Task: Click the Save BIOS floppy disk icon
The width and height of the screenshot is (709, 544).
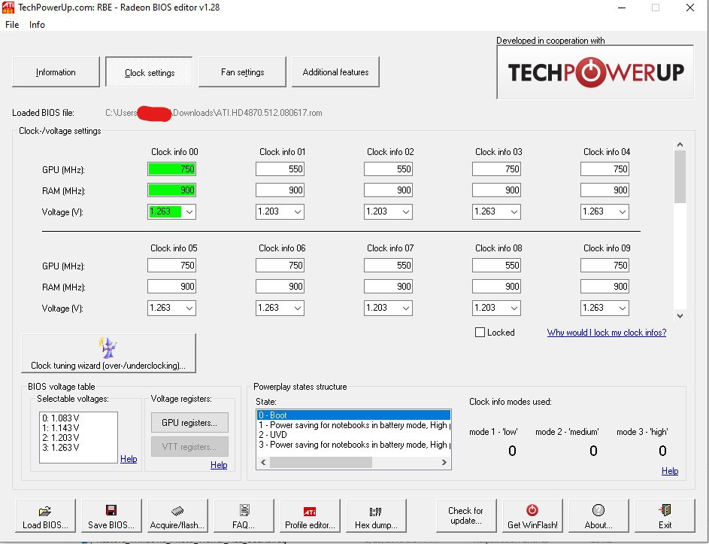Action: (x=111, y=510)
